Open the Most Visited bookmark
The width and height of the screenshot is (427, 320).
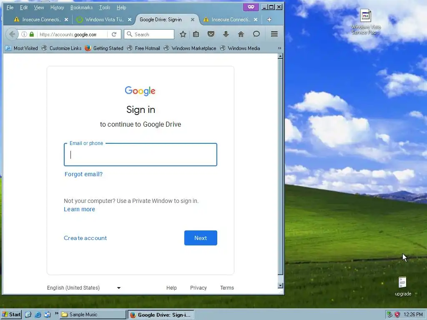point(22,48)
